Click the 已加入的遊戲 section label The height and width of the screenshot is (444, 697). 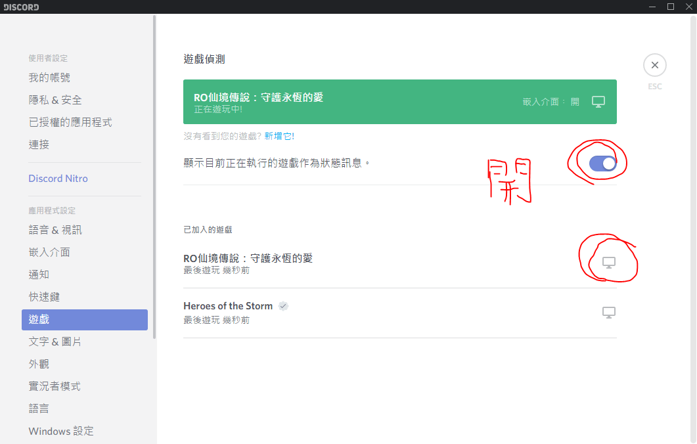(x=208, y=230)
